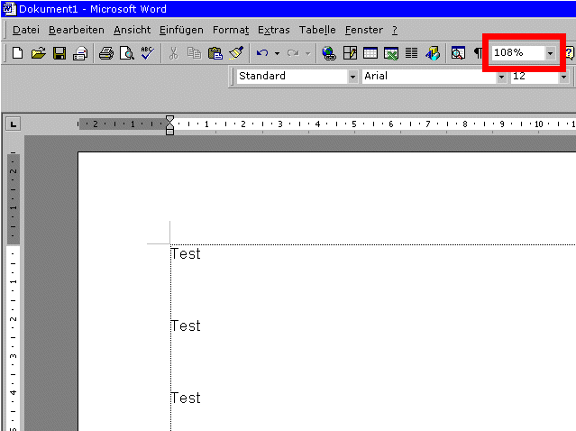Click the first "Test" line in the document
Screen dimensions: 576x431
(x=186, y=254)
